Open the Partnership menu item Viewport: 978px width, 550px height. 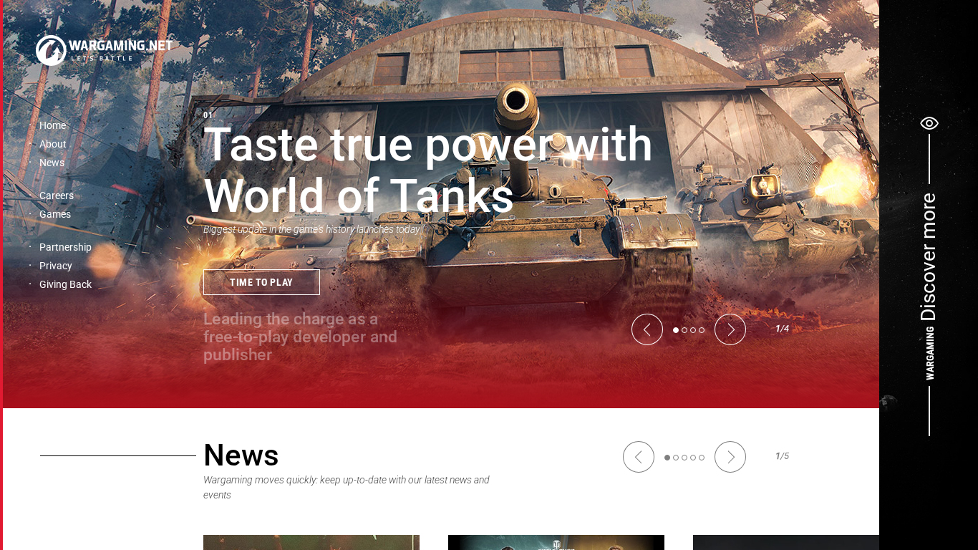(65, 247)
